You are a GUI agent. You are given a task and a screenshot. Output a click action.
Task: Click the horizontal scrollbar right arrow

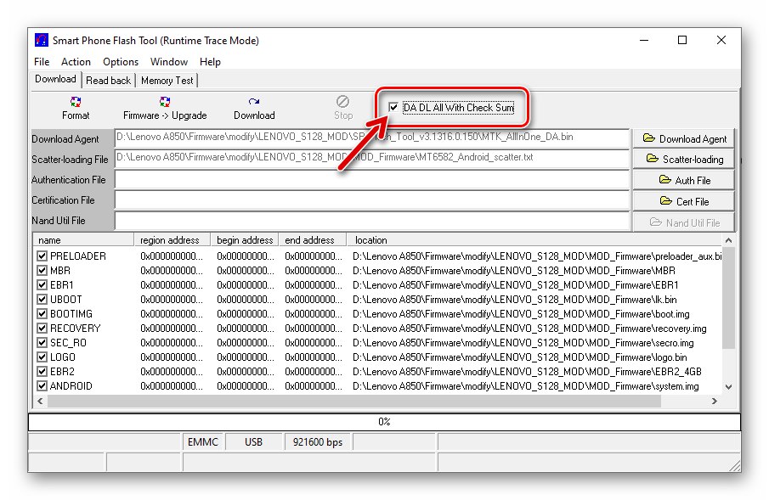[715, 401]
